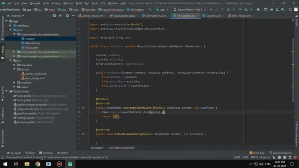Click Attach Debugger to Android Process icon
The height and width of the screenshot is (168, 299).
[x=246, y=9]
